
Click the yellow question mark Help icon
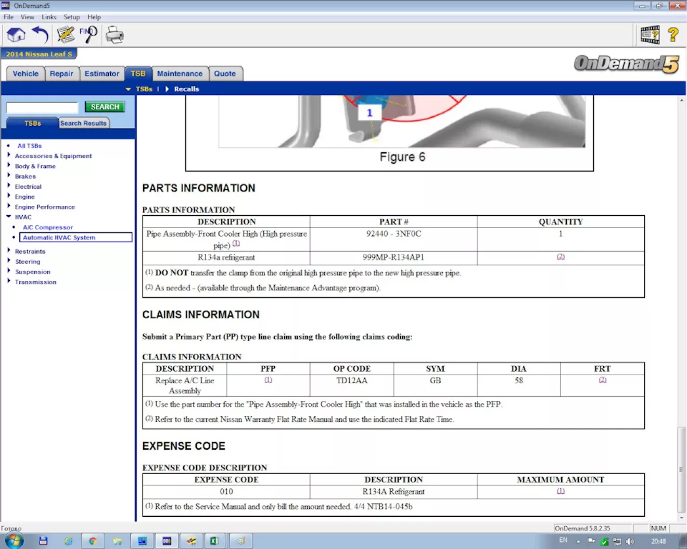[x=673, y=35]
